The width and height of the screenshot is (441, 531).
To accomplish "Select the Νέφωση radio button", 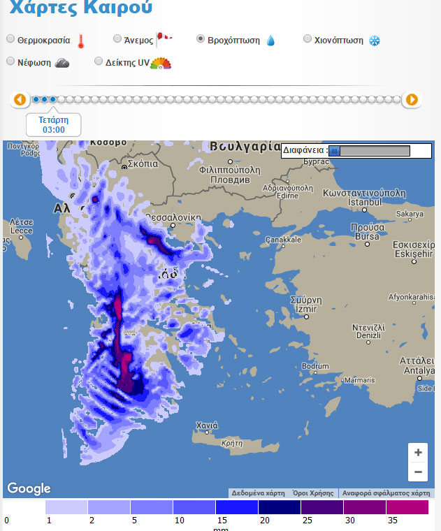I will click(x=10, y=61).
